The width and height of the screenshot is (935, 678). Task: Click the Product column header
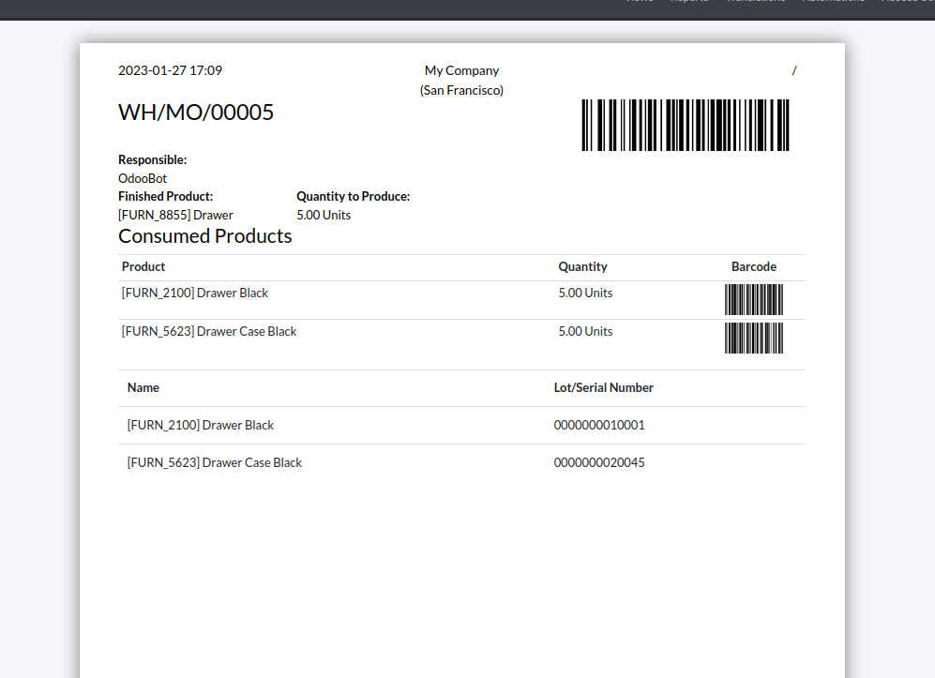coord(143,266)
